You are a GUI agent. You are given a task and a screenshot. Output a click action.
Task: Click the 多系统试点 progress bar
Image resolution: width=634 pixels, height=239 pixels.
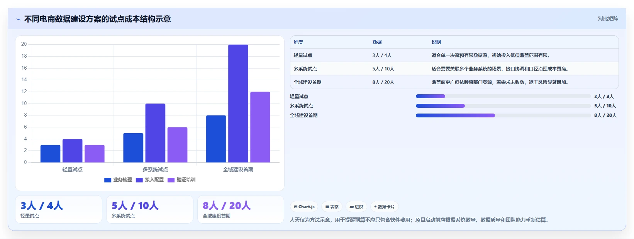[503, 106]
